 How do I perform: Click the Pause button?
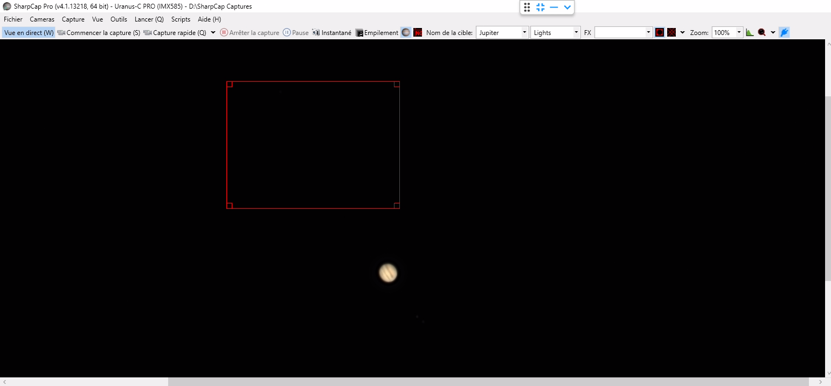[x=296, y=32]
